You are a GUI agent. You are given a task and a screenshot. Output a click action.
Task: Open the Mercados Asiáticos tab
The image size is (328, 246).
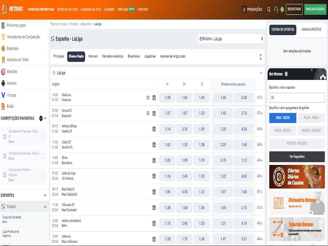pyautogui.click(x=112, y=56)
